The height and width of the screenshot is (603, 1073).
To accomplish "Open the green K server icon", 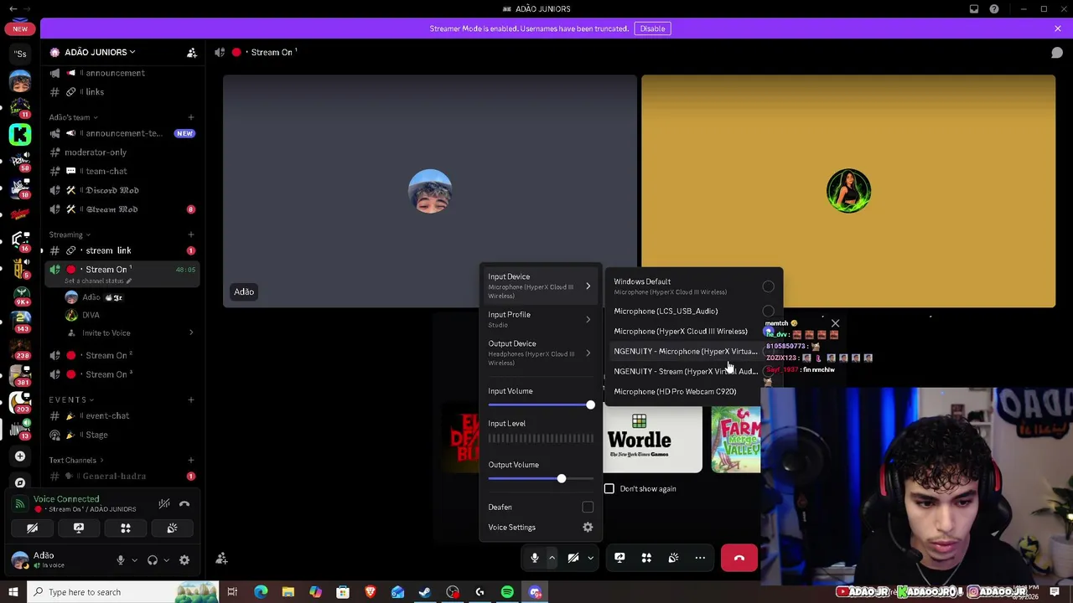I will click(20, 134).
